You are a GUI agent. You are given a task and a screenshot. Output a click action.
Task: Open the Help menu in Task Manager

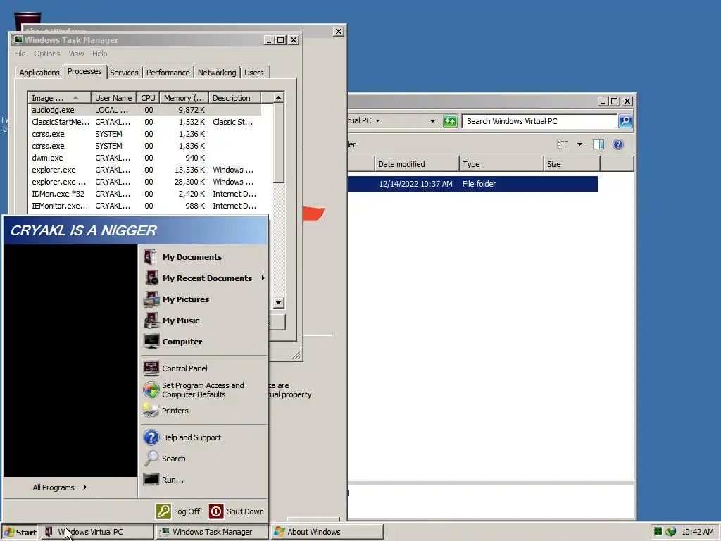point(100,54)
